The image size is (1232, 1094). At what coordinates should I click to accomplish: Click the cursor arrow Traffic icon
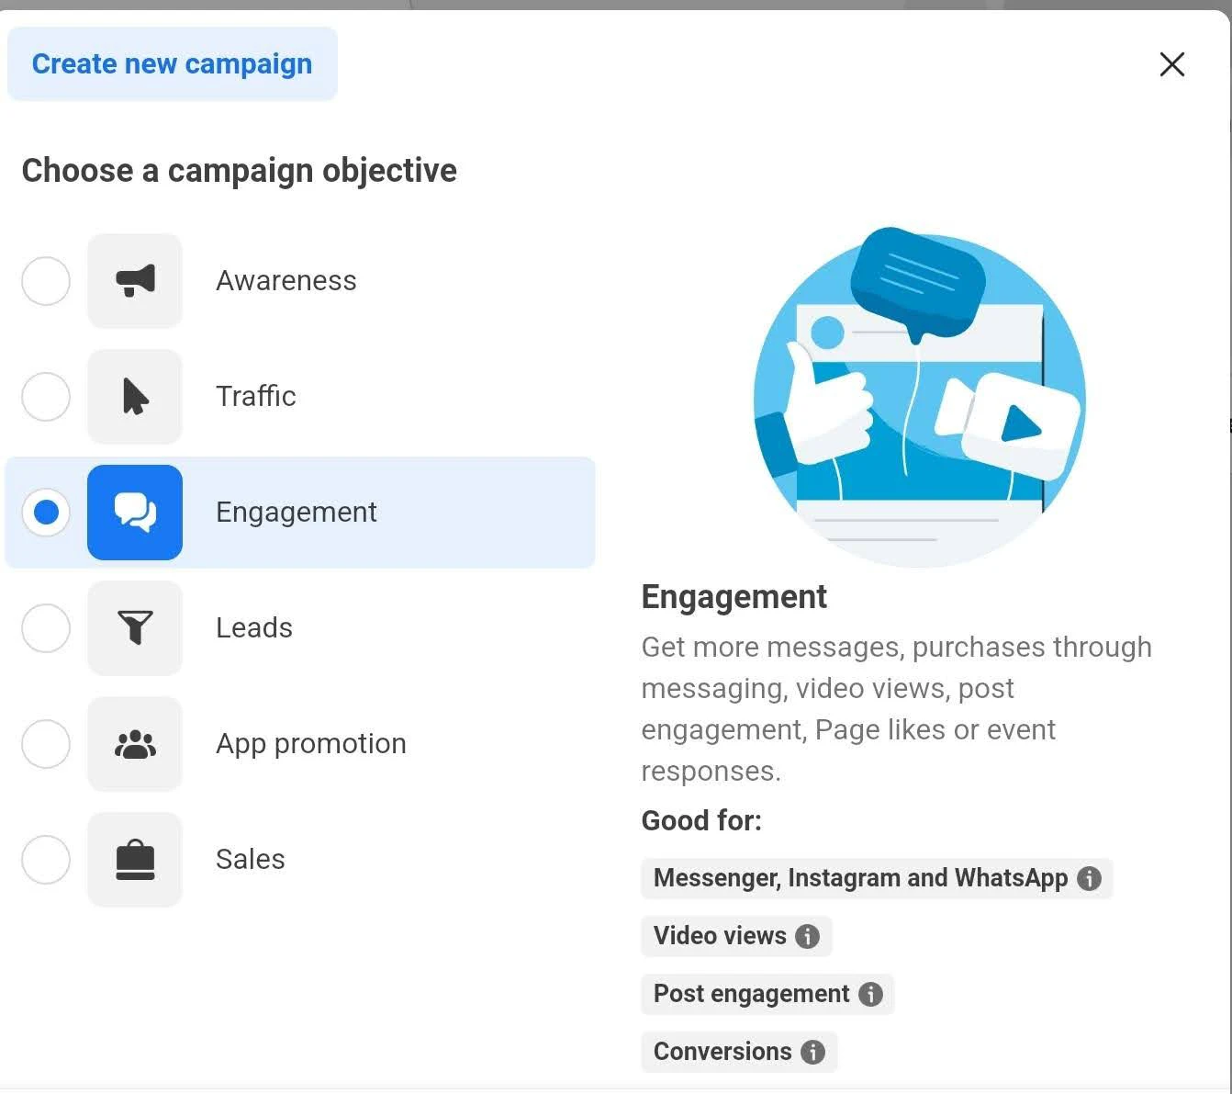pos(134,397)
